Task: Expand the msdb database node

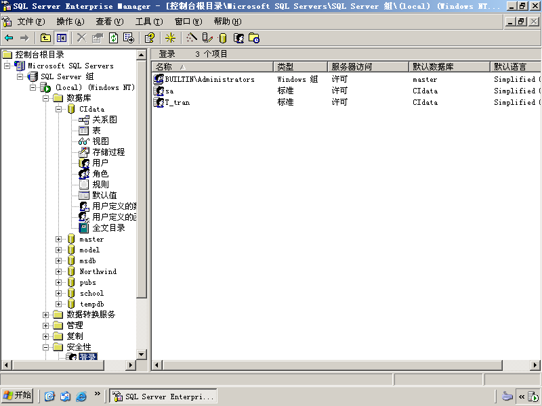Action: point(59,261)
